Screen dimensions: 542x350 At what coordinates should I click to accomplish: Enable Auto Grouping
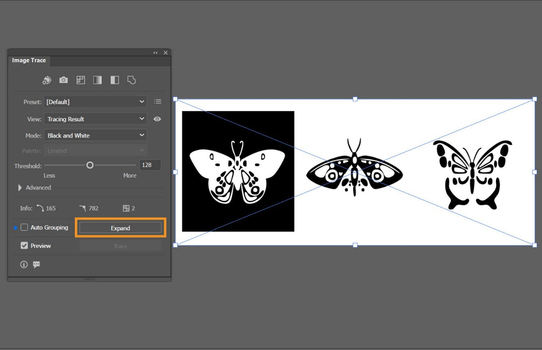(x=24, y=227)
